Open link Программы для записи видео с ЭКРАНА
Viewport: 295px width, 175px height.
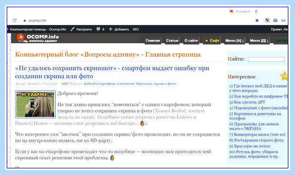point(254,126)
